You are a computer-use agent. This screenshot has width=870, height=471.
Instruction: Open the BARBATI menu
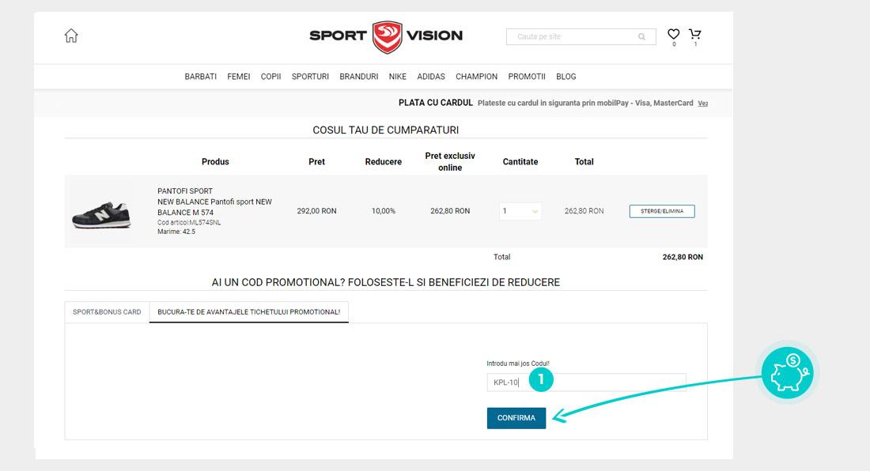[x=200, y=77]
